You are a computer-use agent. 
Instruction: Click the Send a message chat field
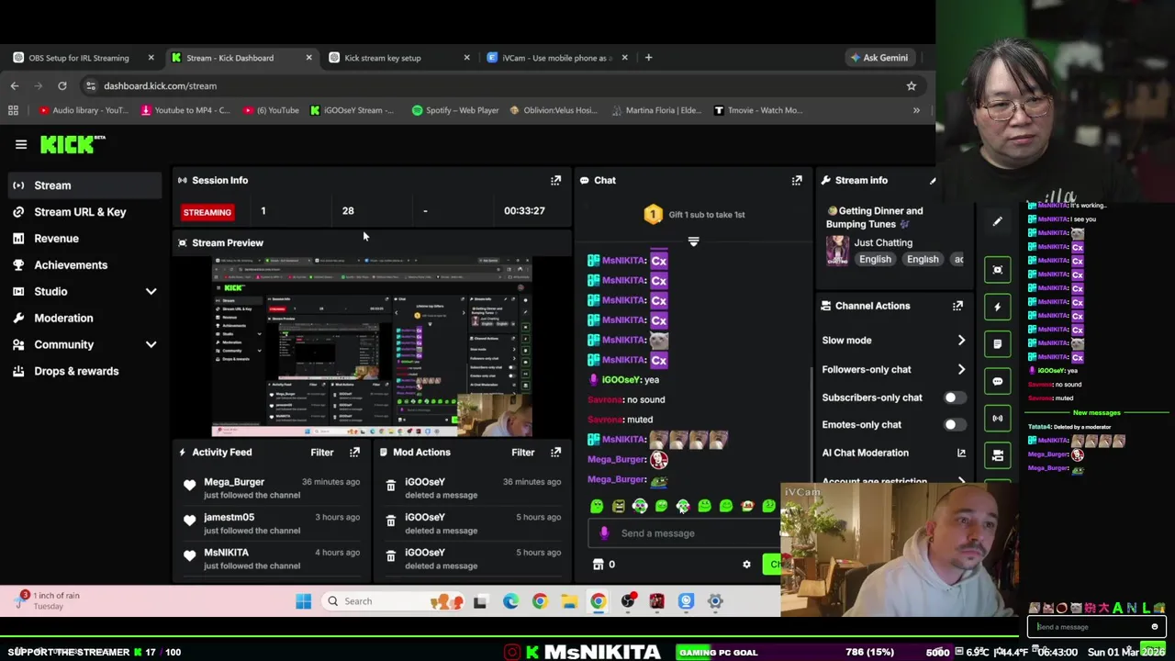click(x=684, y=533)
